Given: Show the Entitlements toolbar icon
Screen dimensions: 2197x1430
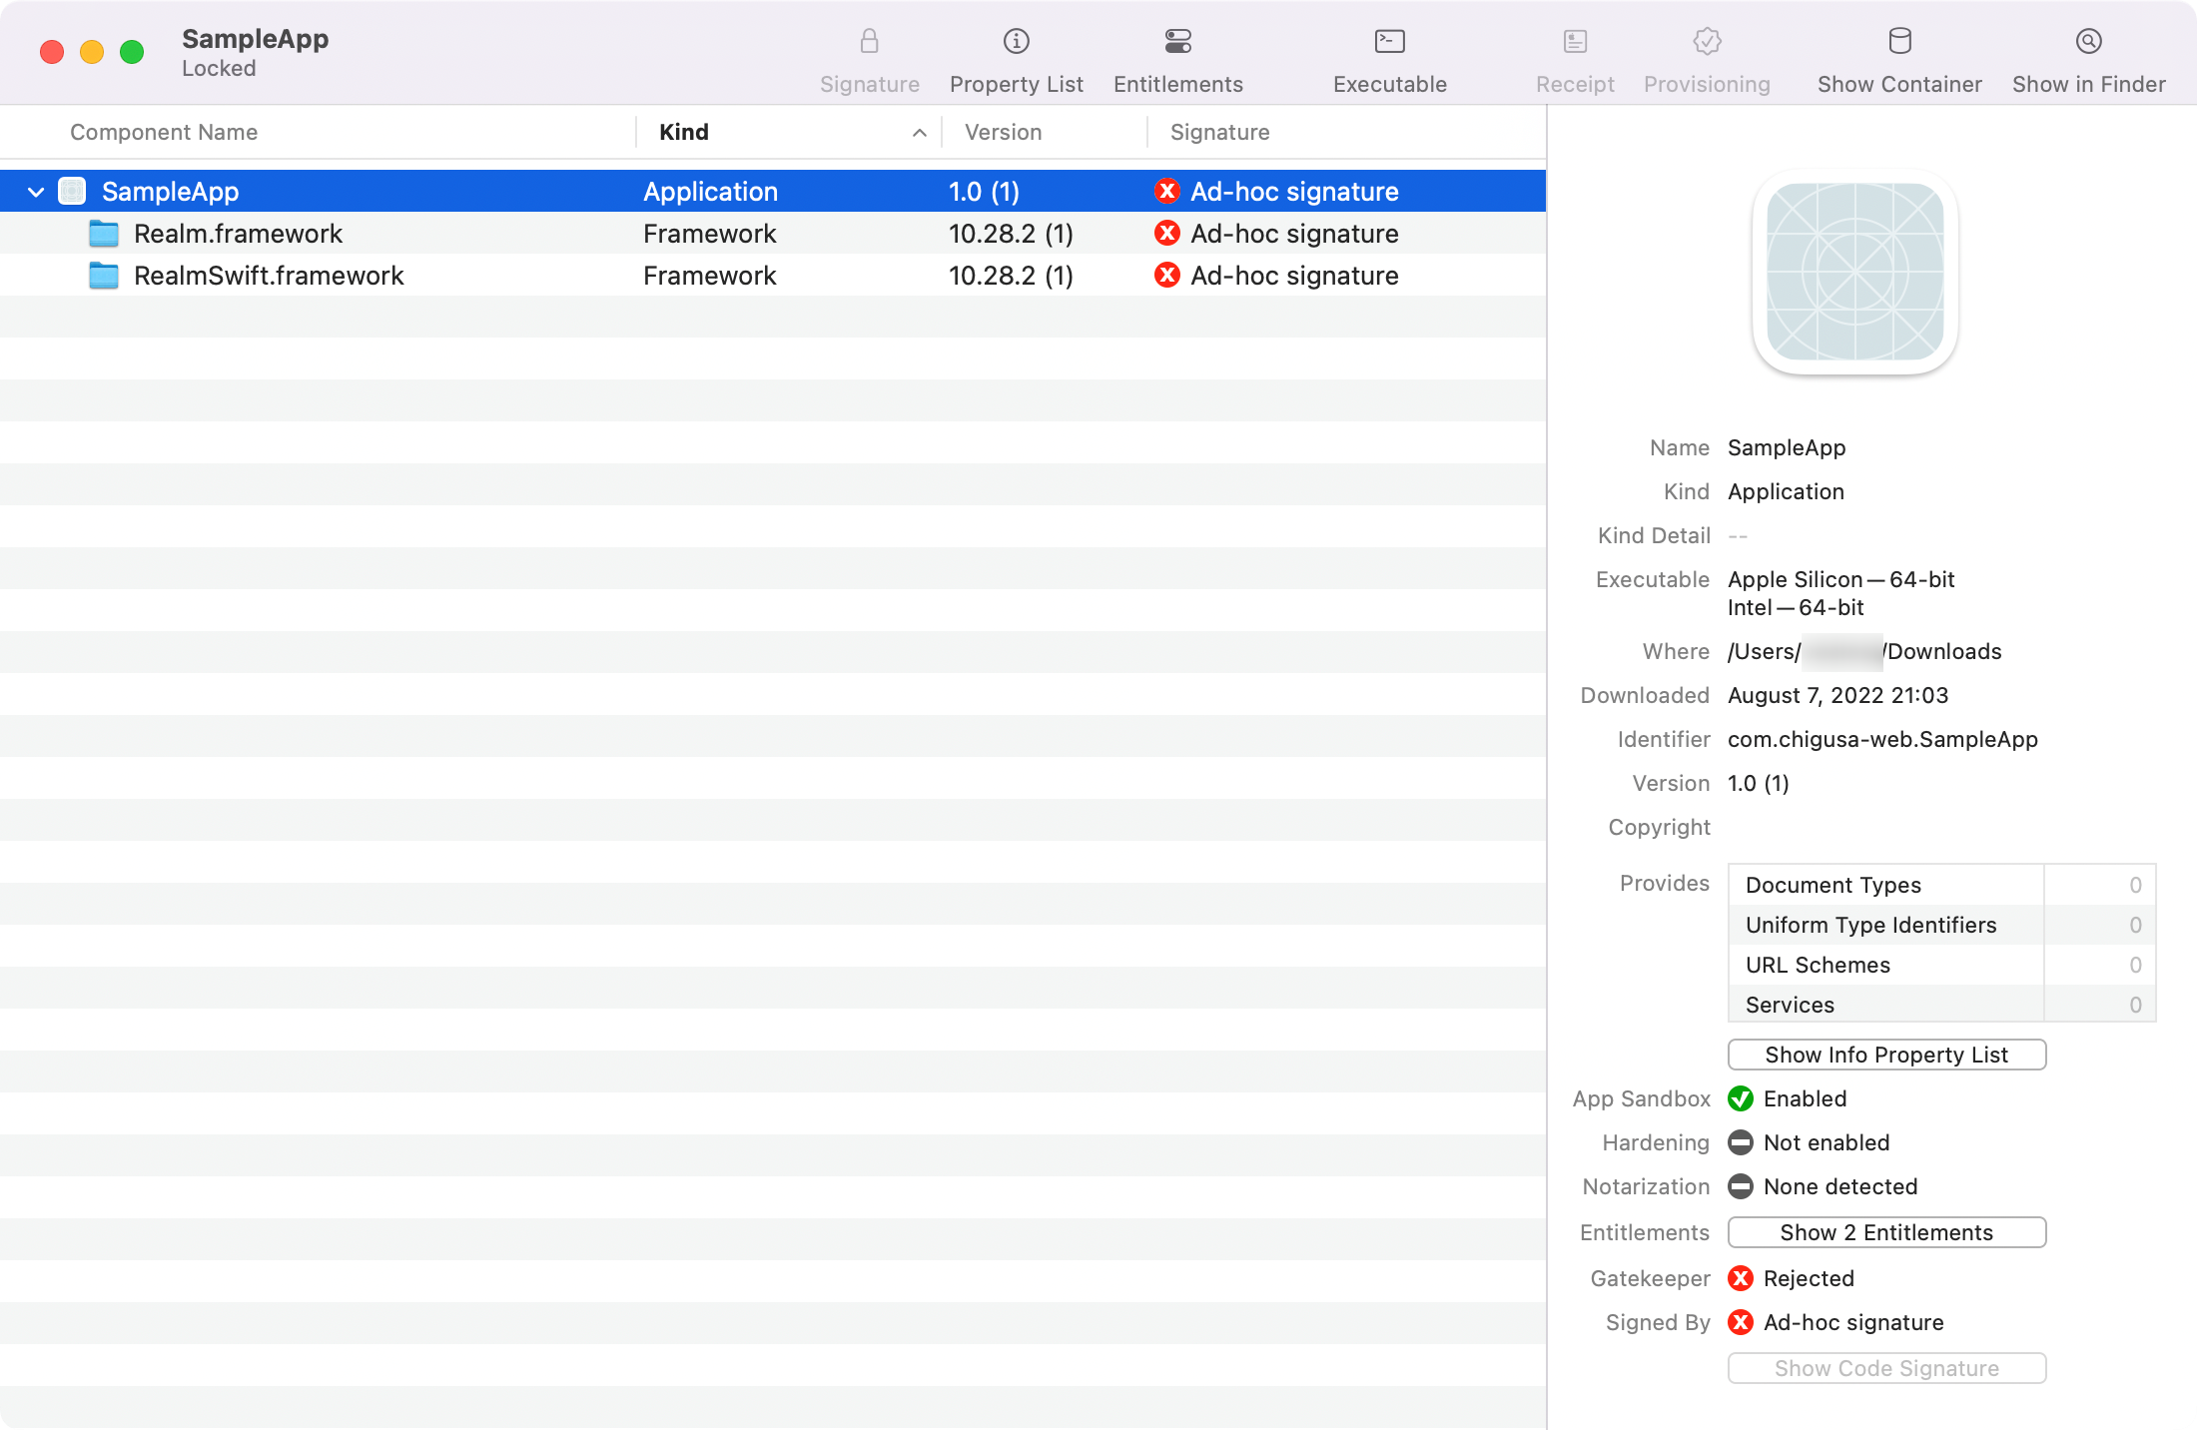Looking at the screenshot, I should click(1178, 41).
